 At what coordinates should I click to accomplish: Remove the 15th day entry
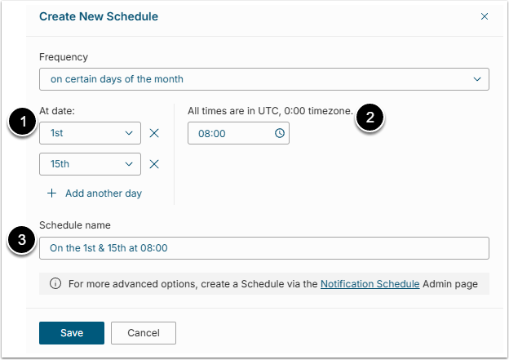154,164
